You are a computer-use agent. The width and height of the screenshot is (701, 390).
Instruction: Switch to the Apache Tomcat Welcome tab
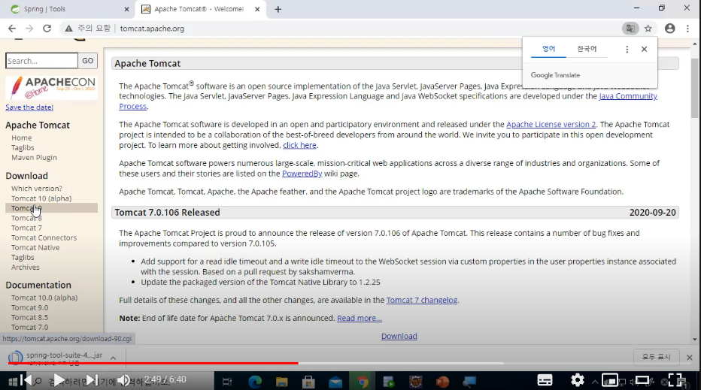[x=200, y=9]
